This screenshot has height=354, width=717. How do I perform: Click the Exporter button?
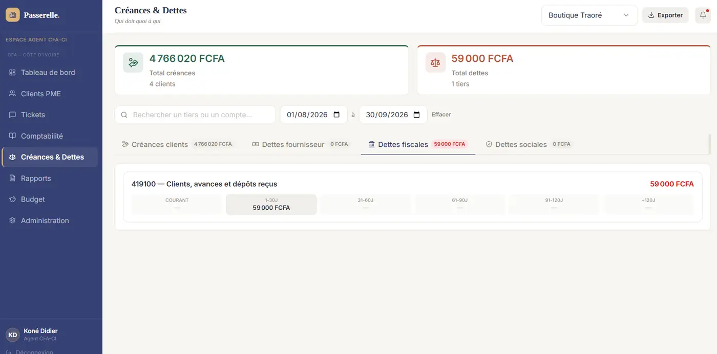click(x=665, y=15)
